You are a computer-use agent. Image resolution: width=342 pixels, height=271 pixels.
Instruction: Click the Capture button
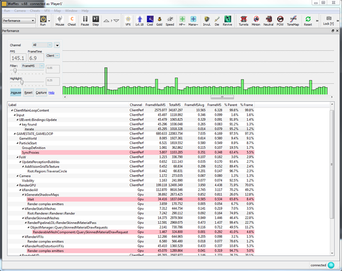pyautogui.click(x=41, y=93)
